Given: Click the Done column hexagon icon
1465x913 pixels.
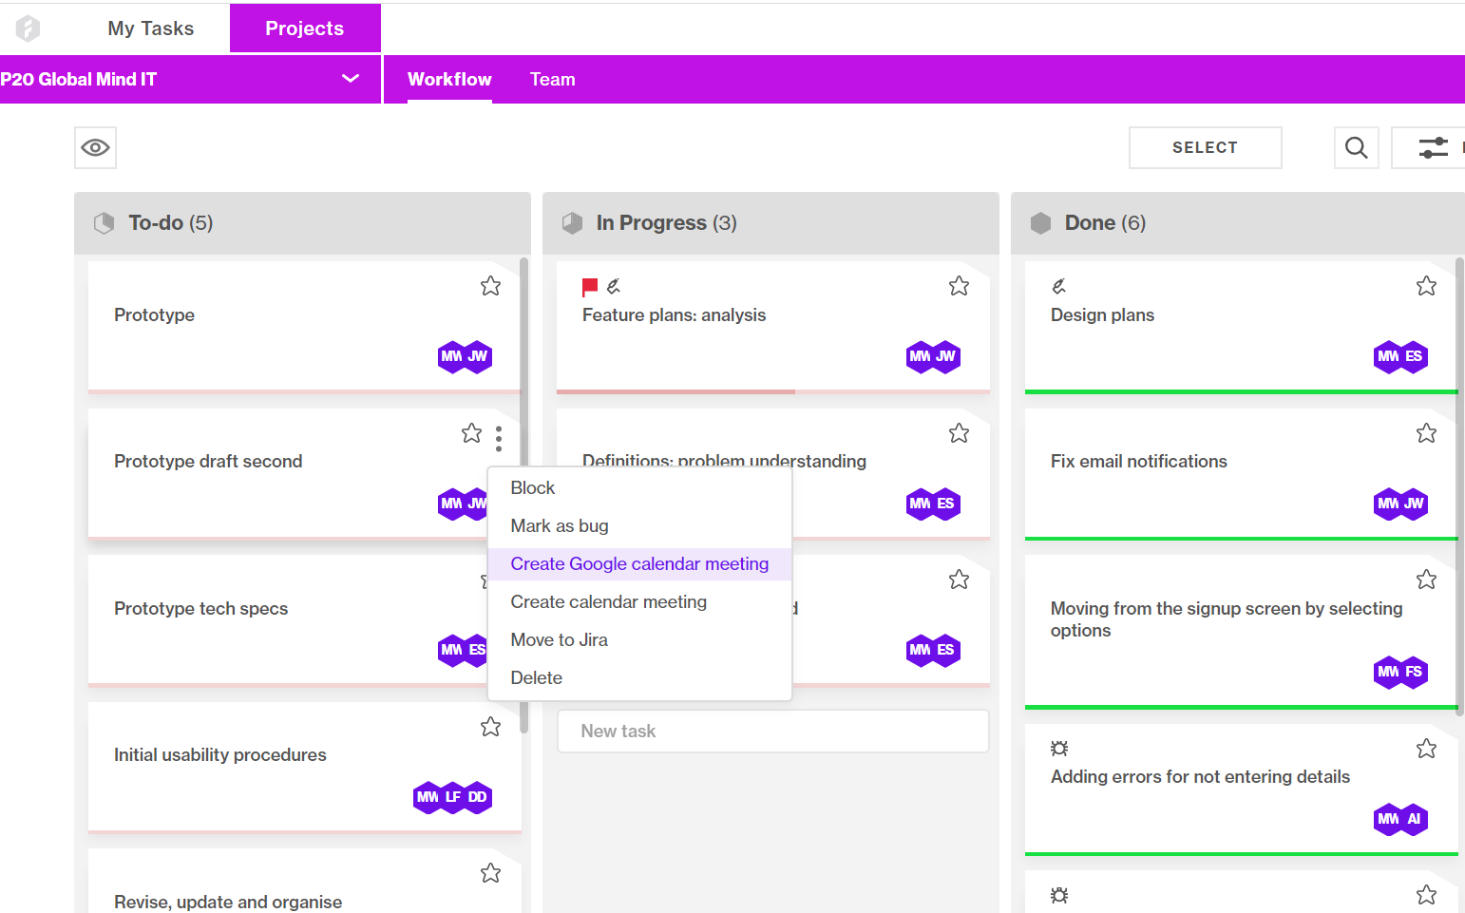Looking at the screenshot, I should click(x=1041, y=223).
